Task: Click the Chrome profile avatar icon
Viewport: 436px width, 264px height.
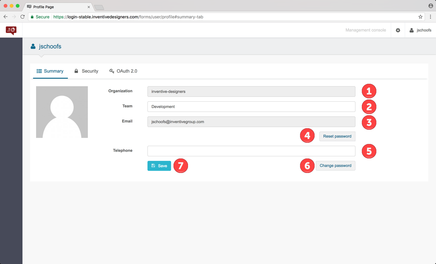Action: [431, 6]
